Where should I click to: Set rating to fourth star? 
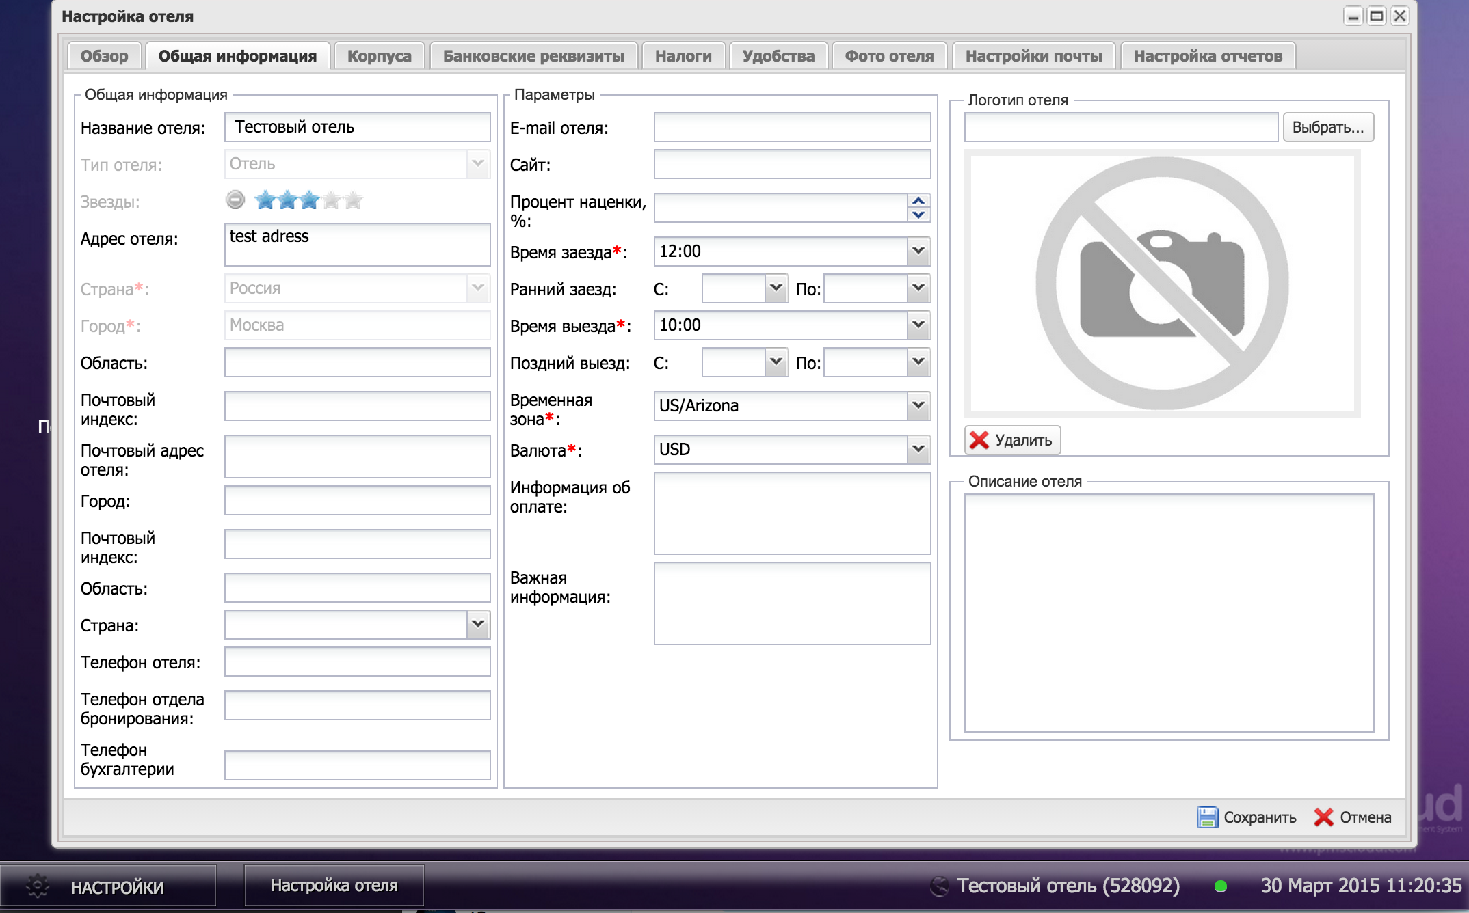pos(332,200)
